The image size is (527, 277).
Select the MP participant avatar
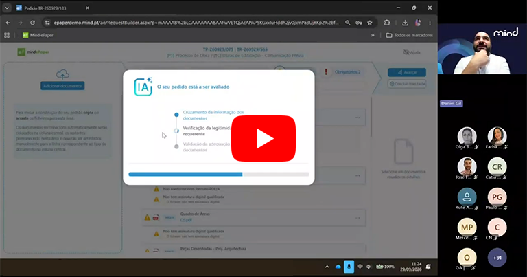(467, 228)
